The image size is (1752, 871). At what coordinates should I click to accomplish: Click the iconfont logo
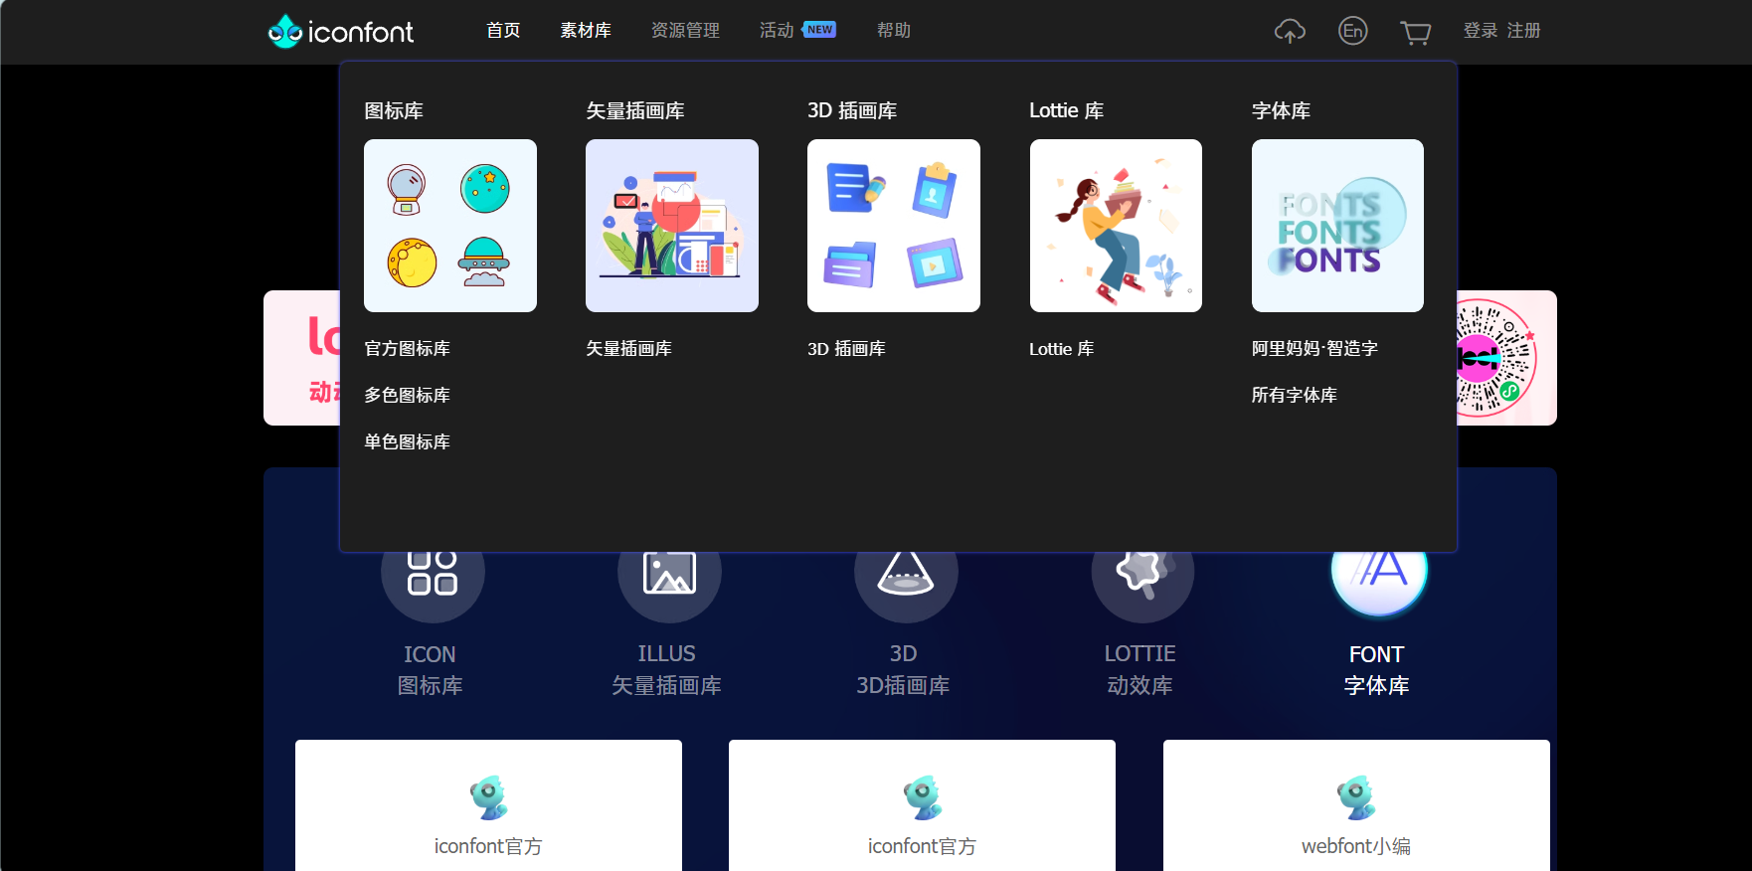tap(340, 31)
